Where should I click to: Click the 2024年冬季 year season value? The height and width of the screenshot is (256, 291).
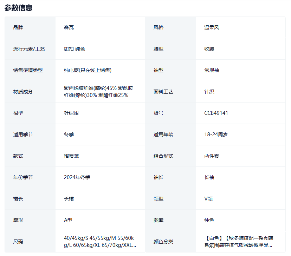77,177
